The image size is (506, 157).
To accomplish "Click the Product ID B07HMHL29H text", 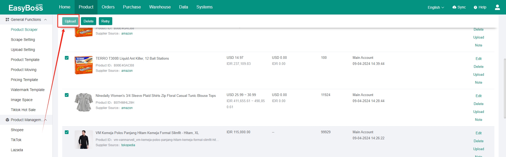I will pos(115,103).
